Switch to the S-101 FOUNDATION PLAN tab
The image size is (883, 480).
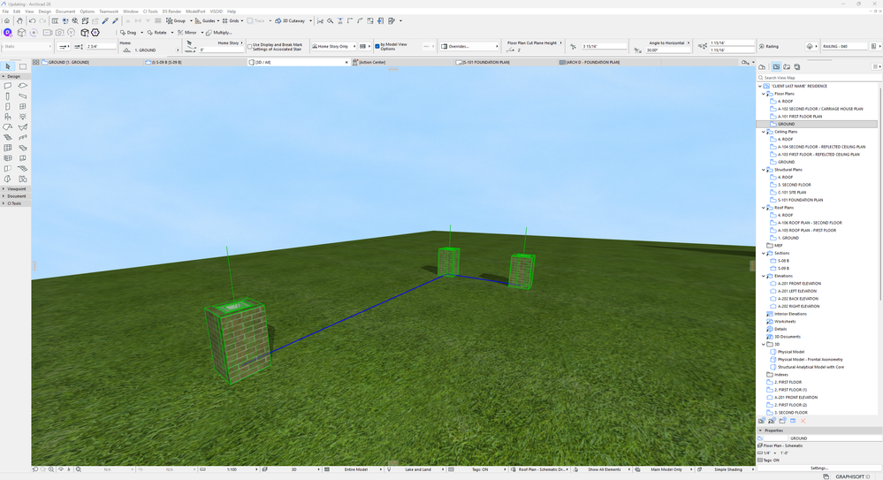click(506, 62)
